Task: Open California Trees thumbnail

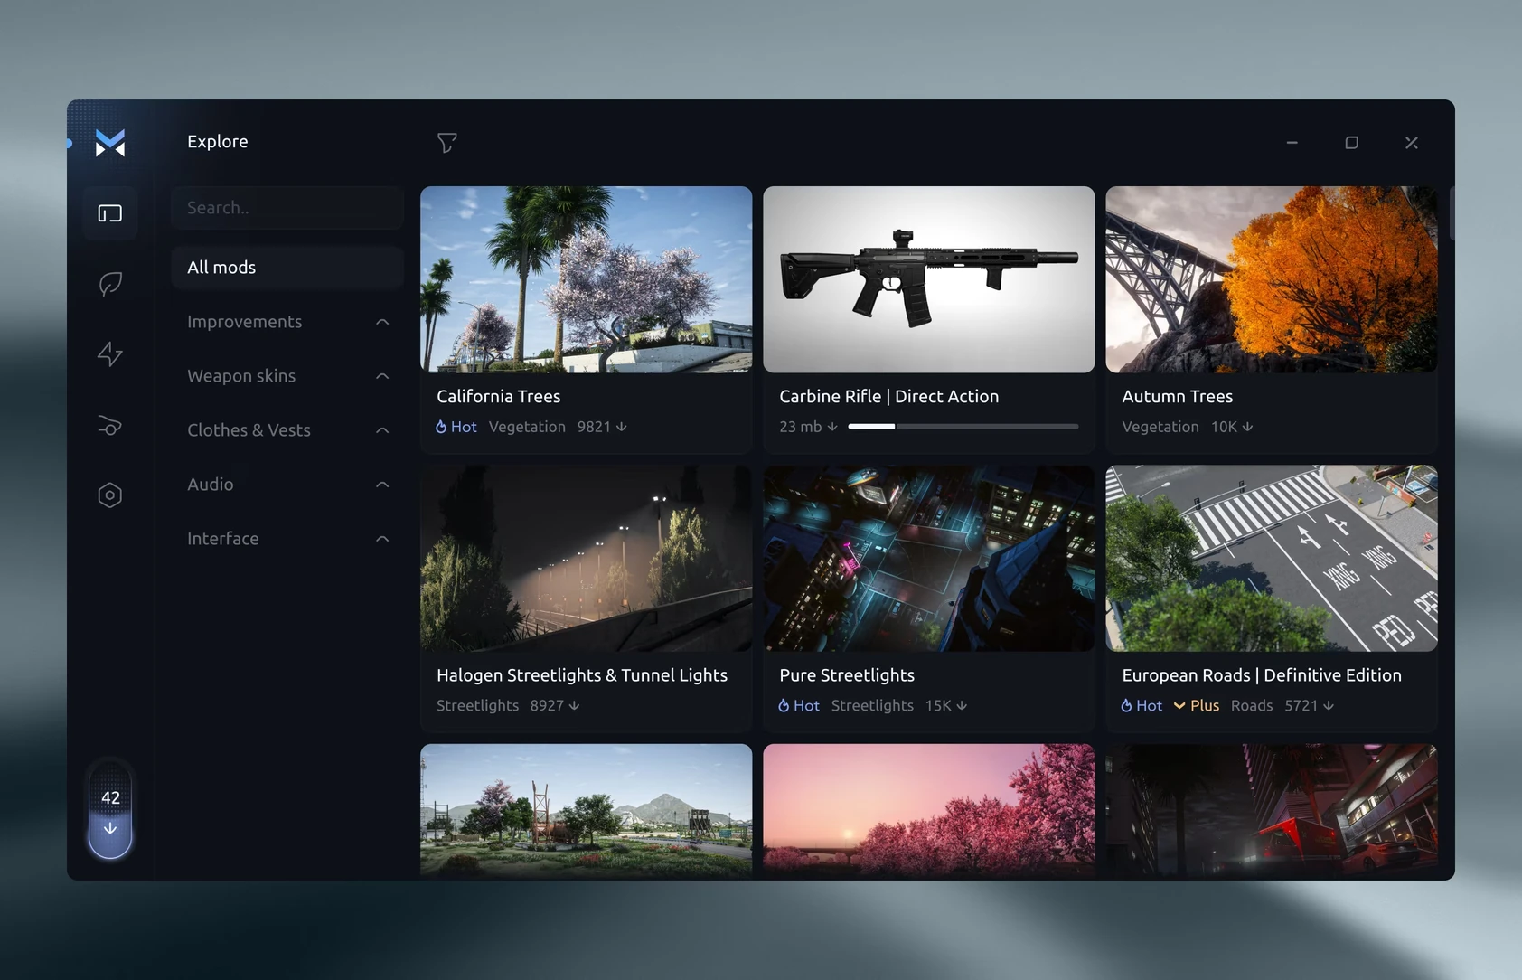Action: 586,279
